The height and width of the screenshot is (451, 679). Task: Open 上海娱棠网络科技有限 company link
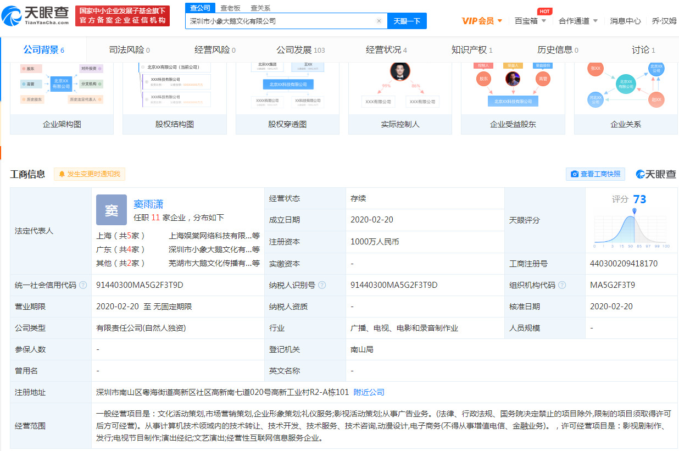[x=210, y=236]
